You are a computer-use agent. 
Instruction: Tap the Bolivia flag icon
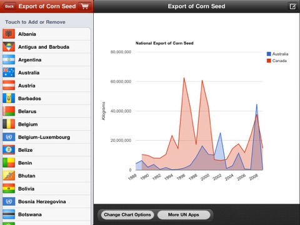[9, 189]
